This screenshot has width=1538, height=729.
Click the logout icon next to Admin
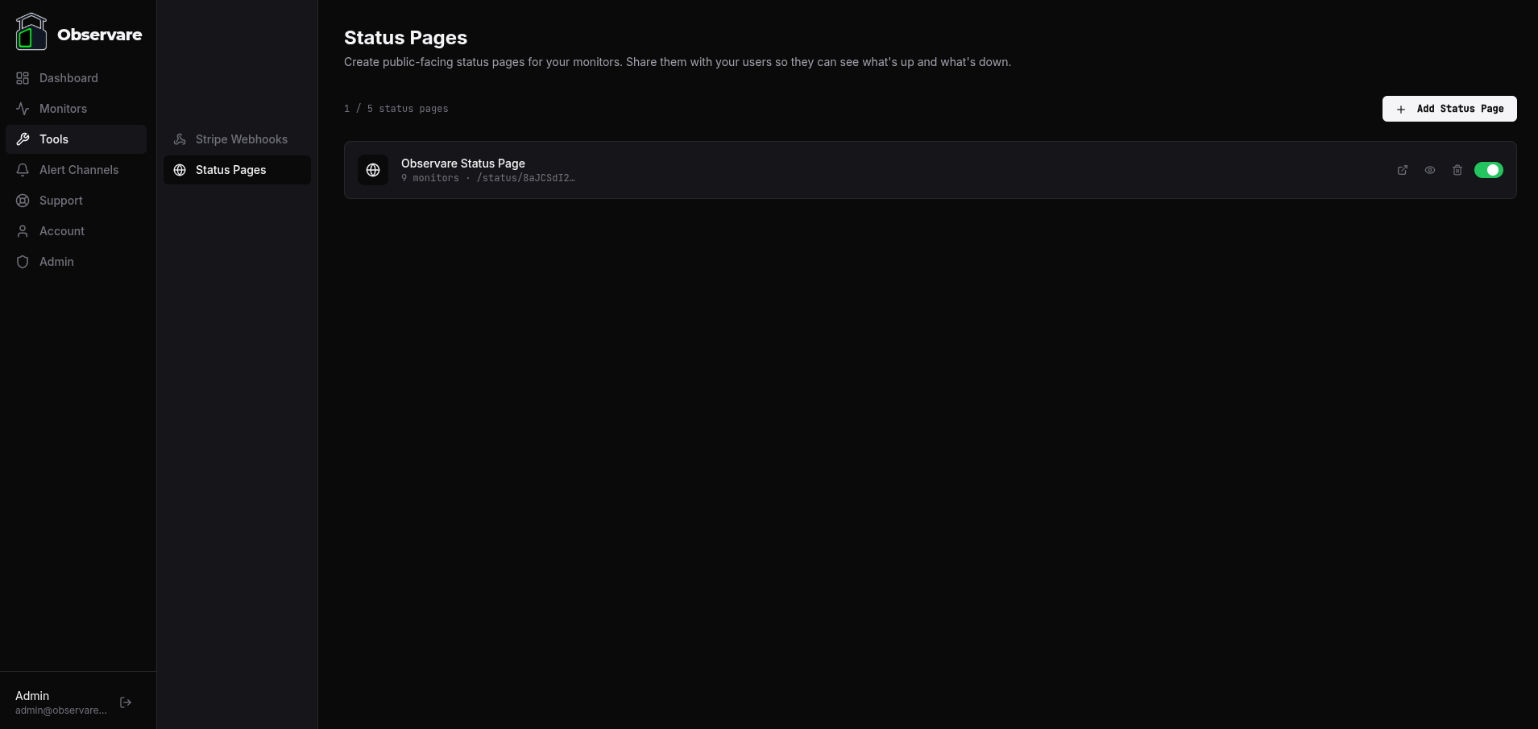pyautogui.click(x=126, y=702)
